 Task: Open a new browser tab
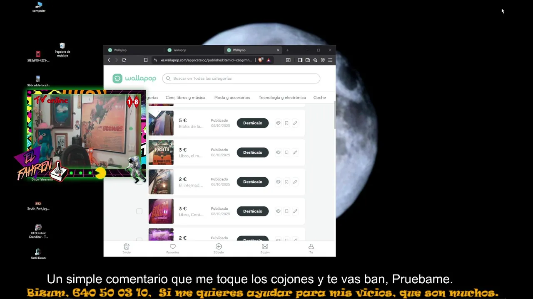click(x=287, y=50)
